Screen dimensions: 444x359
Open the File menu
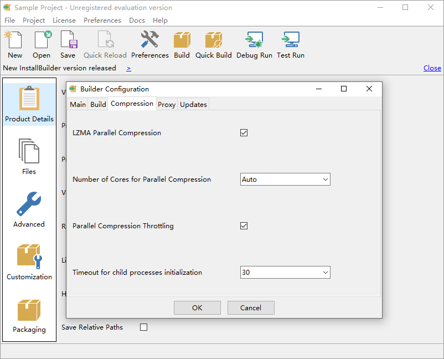tap(9, 20)
